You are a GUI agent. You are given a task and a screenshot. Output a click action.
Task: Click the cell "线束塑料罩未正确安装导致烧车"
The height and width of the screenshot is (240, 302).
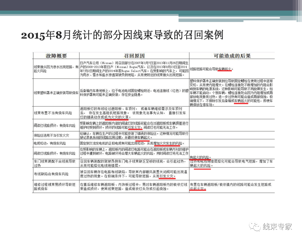[x=56, y=93]
